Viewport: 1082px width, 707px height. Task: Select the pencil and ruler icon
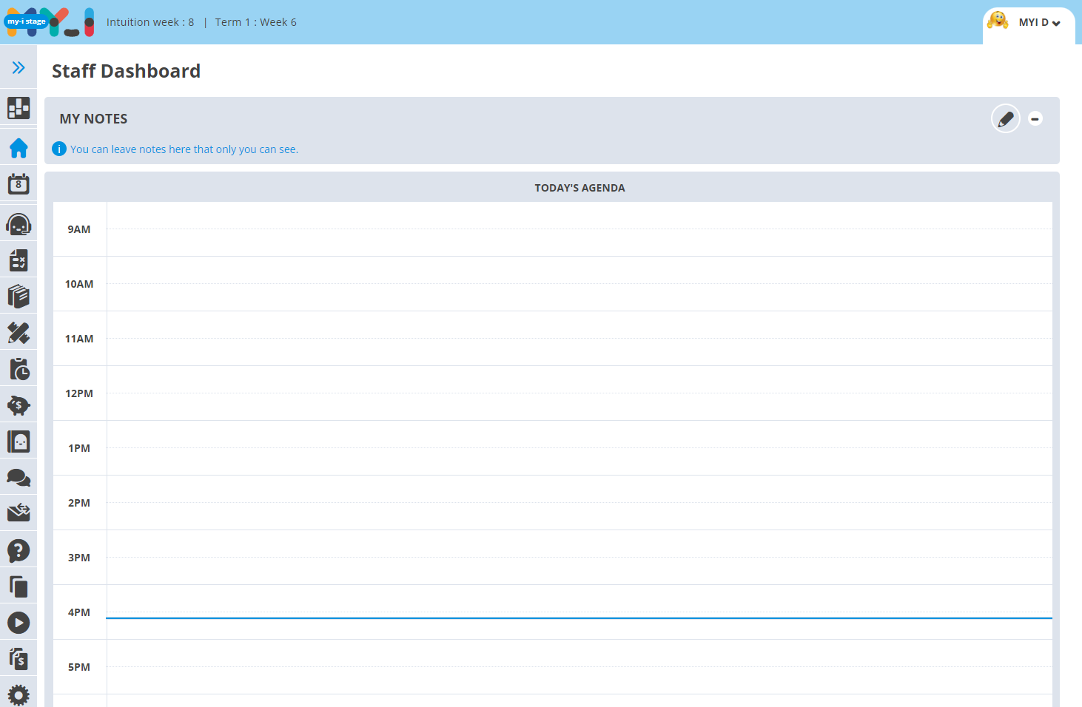[19, 333]
